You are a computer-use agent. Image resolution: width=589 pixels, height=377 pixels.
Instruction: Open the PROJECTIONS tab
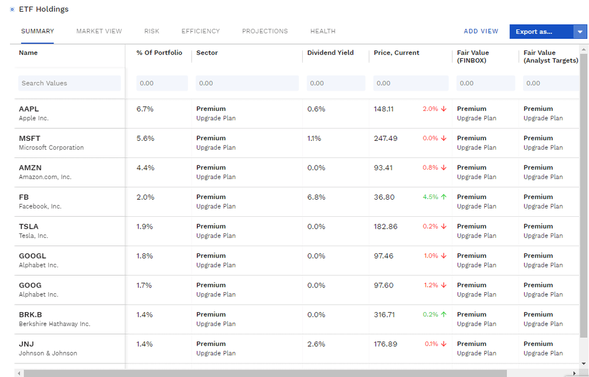264,31
